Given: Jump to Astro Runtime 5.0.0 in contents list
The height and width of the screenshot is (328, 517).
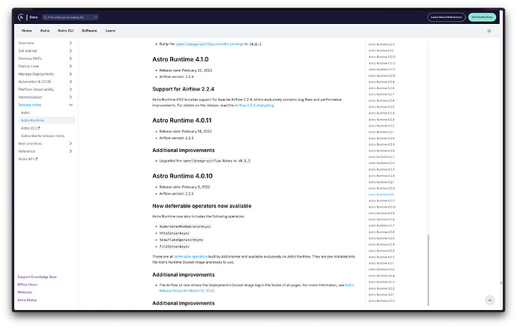Looking at the screenshot, I should point(381,138).
